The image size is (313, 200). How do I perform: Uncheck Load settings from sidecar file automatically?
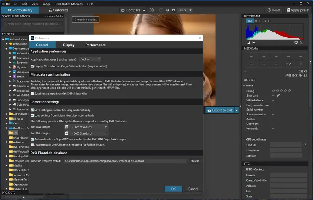[x=32, y=115]
